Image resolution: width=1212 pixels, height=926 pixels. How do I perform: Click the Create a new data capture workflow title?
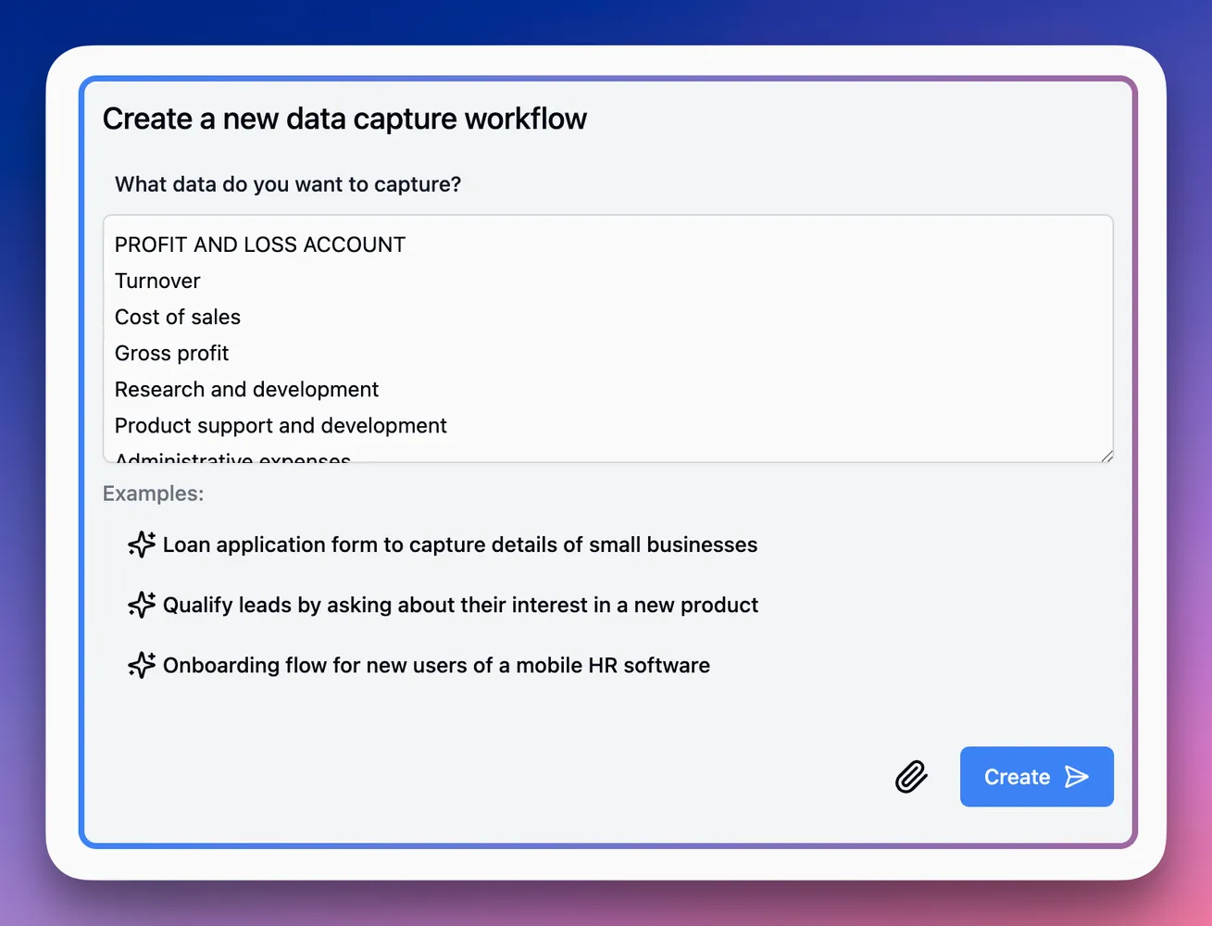point(344,119)
